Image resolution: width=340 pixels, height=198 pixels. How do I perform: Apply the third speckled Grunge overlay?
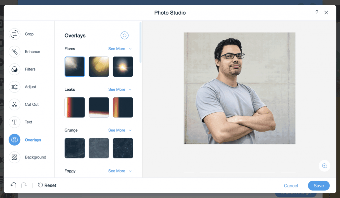pos(123,148)
